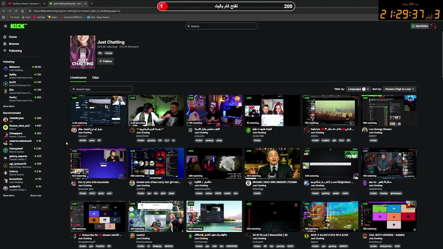The width and height of the screenshot is (443, 249).
Task: Click M3KKY streamer avatar
Action: pyautogui.click(x=364, y=130)
